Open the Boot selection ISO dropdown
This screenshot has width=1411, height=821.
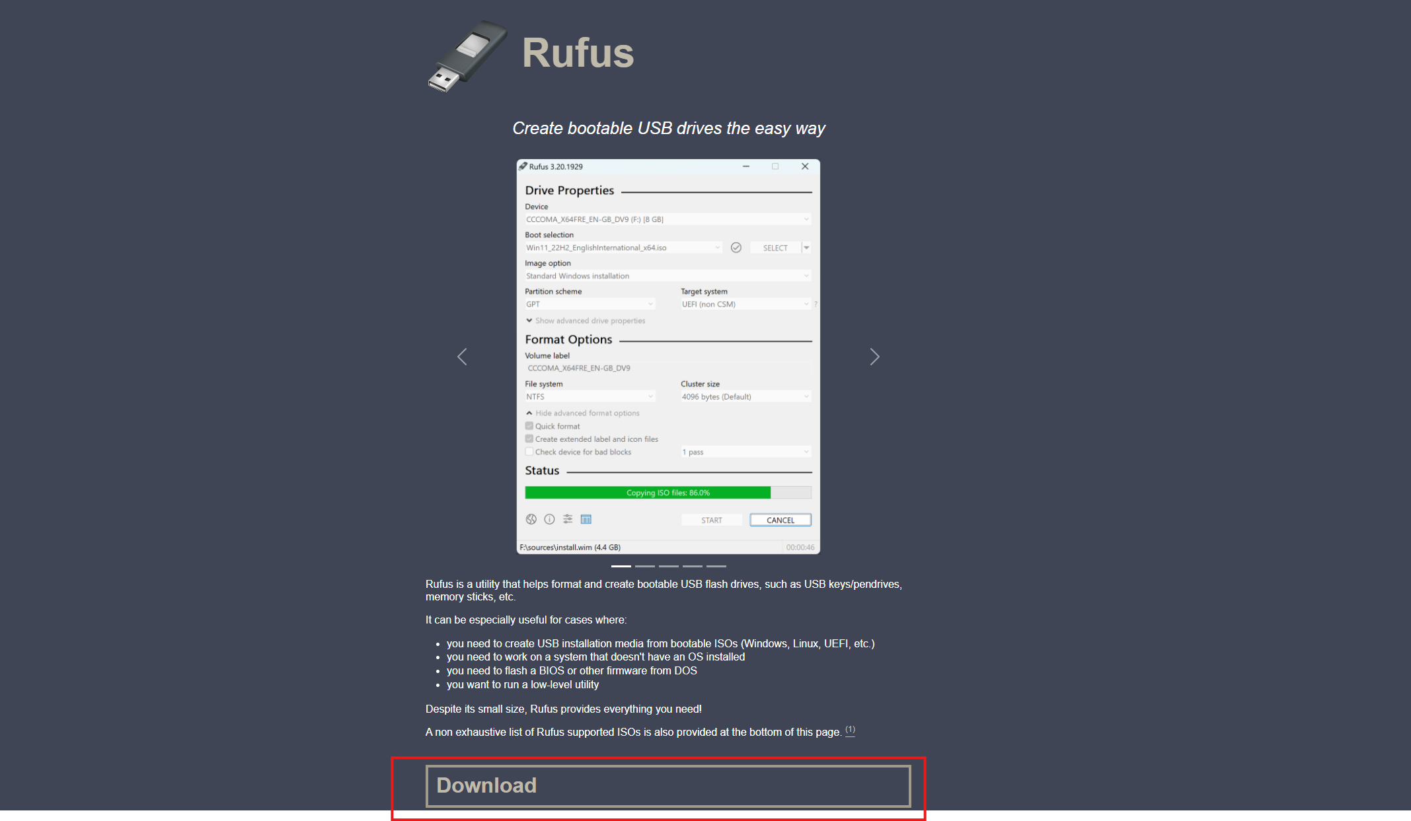tap(623, 248)
